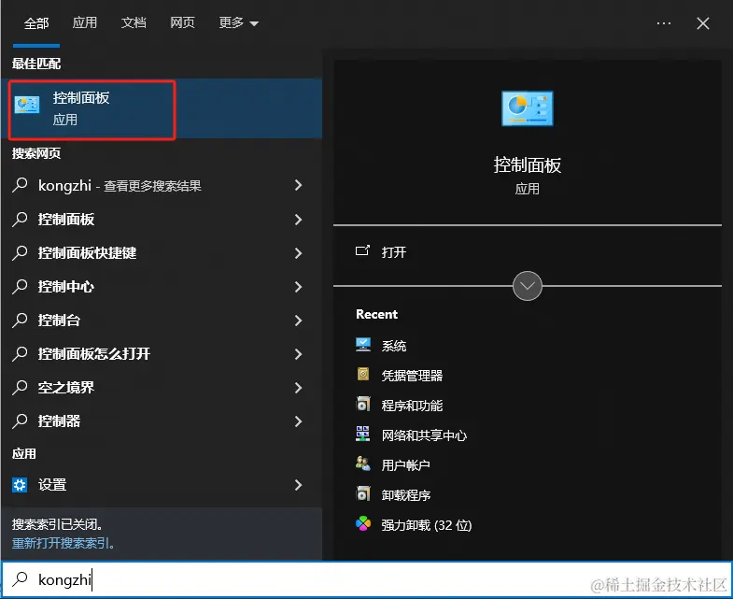
Task: Close the search panel with X
Action: coord(702,23)
